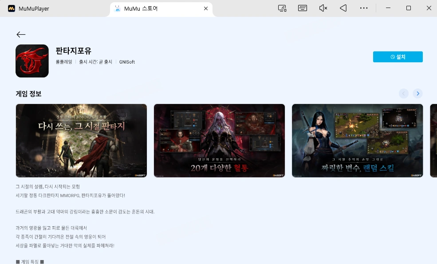The image size is (437, 264).
Task: Open the '다시 쓰는, 그 시절 판타지' screenshot
Action: (x=81, y=140)
